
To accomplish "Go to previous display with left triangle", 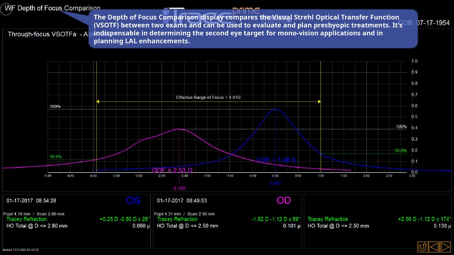I will tap(434, 246).
